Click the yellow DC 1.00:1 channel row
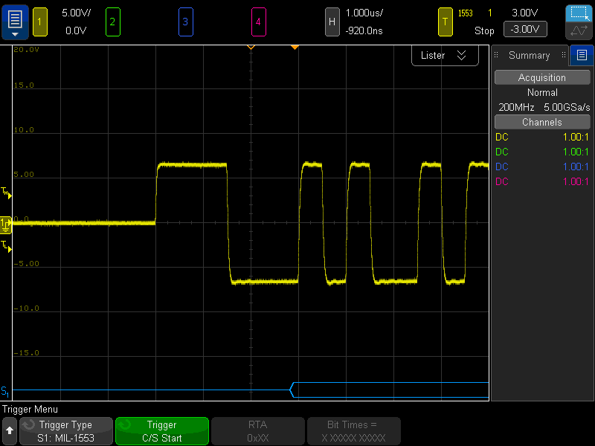 (x=542, y=137)
